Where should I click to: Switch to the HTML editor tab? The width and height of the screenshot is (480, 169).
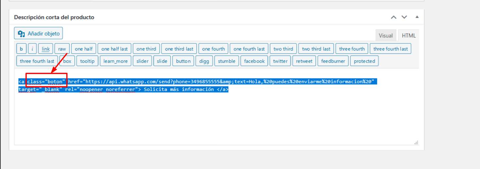pyautogui.click(x=409, y=36)
